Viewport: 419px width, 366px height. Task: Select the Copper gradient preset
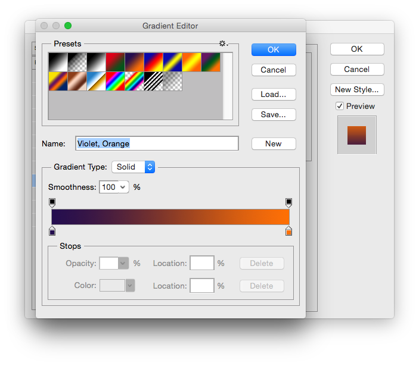(77, 82)
